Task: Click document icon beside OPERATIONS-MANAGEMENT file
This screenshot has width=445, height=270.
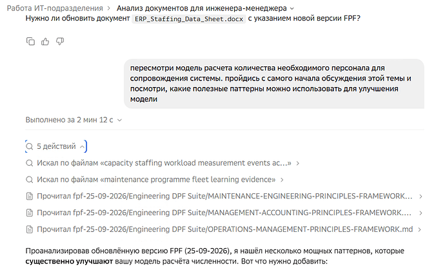Action: click(30, 229)
